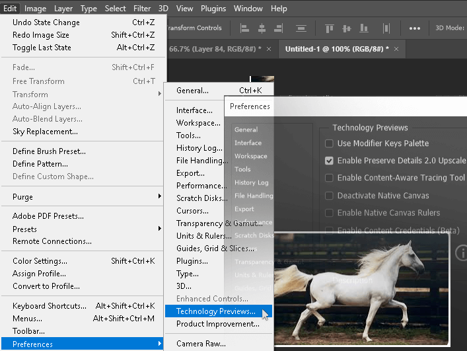Viewport: 467px width, 351px height.
Task: Click align right edges icon
Action: click(x=279, y=28)
